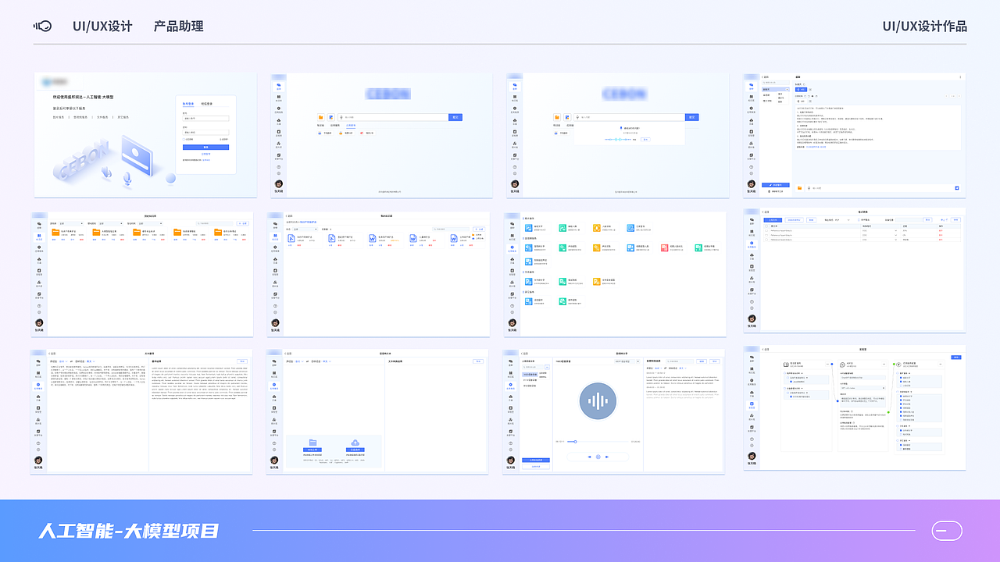Click the help question-mark icon in the search home sidebar
1000x562 pixels.
(x=279, y=167)
